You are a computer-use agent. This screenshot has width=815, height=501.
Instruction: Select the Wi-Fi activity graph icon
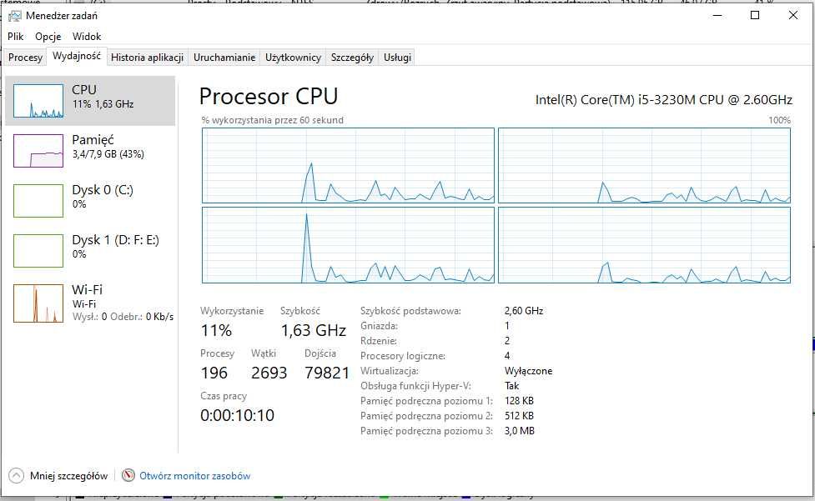(x=38, y=303)
